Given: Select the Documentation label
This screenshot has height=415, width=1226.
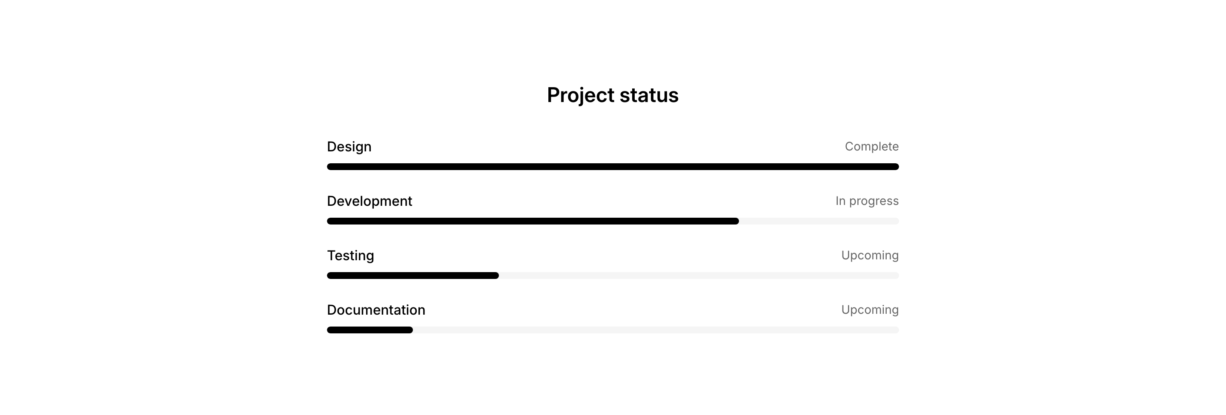Looking at the screenshot, I should tap(376, 310).
